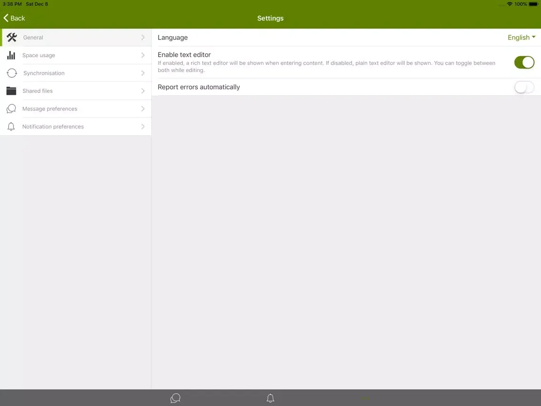Click the Synchronisation circular arrows icon
The width and height of the screenshot is (541, 406).
point(12,73)
